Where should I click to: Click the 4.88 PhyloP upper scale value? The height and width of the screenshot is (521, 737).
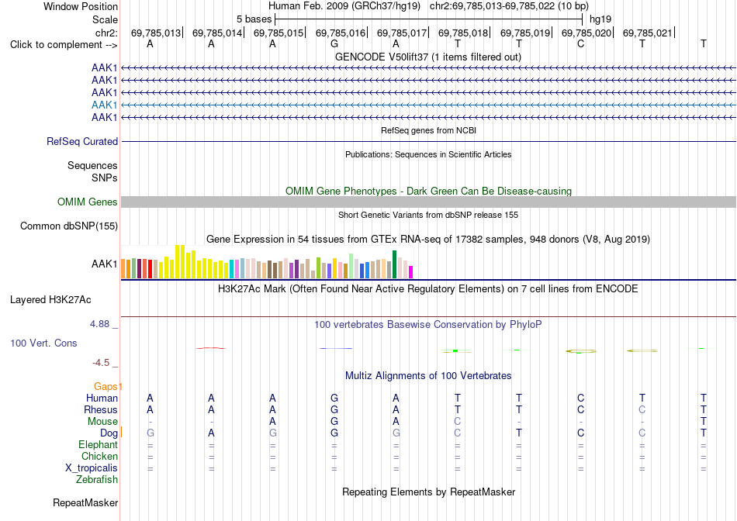pyautogui.click(x=99, y=324)
